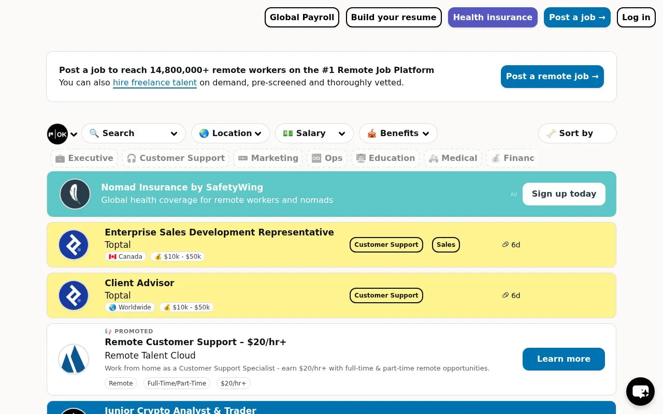This screenshot has width=663, height=414.
Task: Click Learn more on Remote Customer Support
Action: (x=564, y=359)
